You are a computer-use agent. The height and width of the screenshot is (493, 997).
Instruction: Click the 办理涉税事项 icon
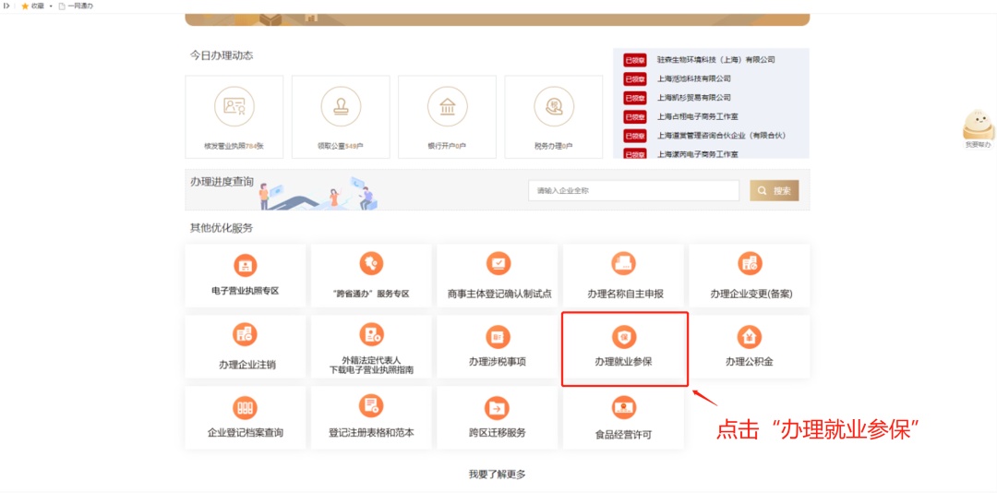pyautogui.click(x=498, y=337)
